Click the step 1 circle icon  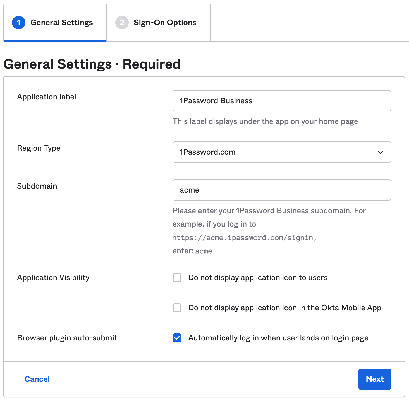pyautogui.click(x=19, y=23)
